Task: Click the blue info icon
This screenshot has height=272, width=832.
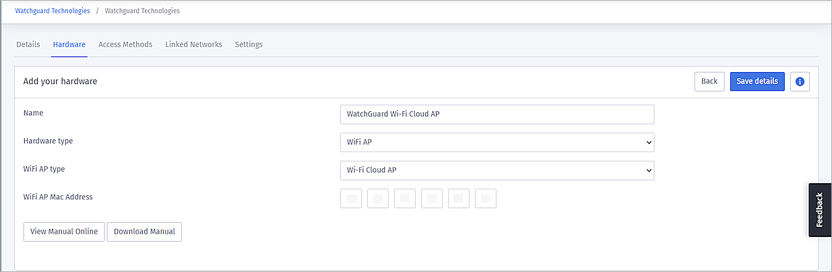Action: click(800, 81)
